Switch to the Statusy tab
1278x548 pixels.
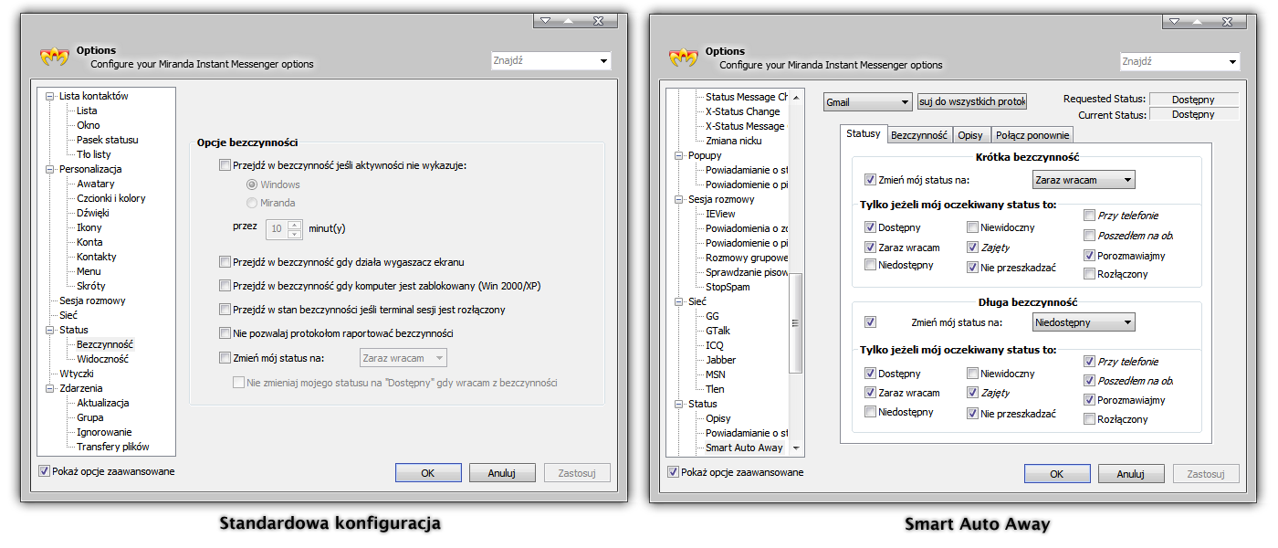(x=864, y=133)
